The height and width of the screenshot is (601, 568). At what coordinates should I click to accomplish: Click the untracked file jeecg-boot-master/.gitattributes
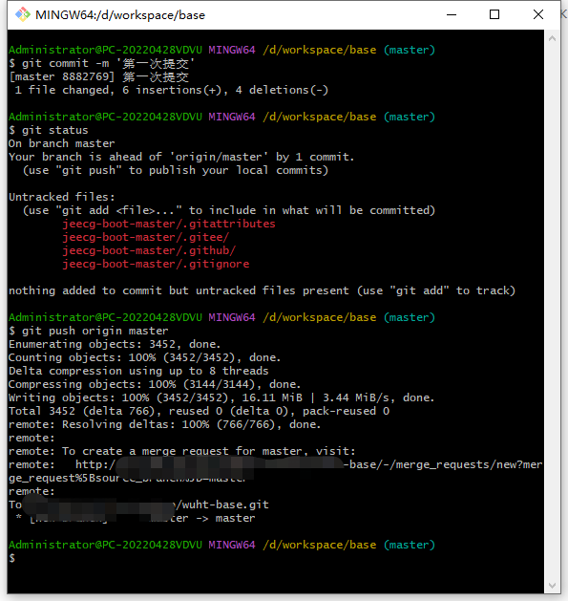pos(169,224)
